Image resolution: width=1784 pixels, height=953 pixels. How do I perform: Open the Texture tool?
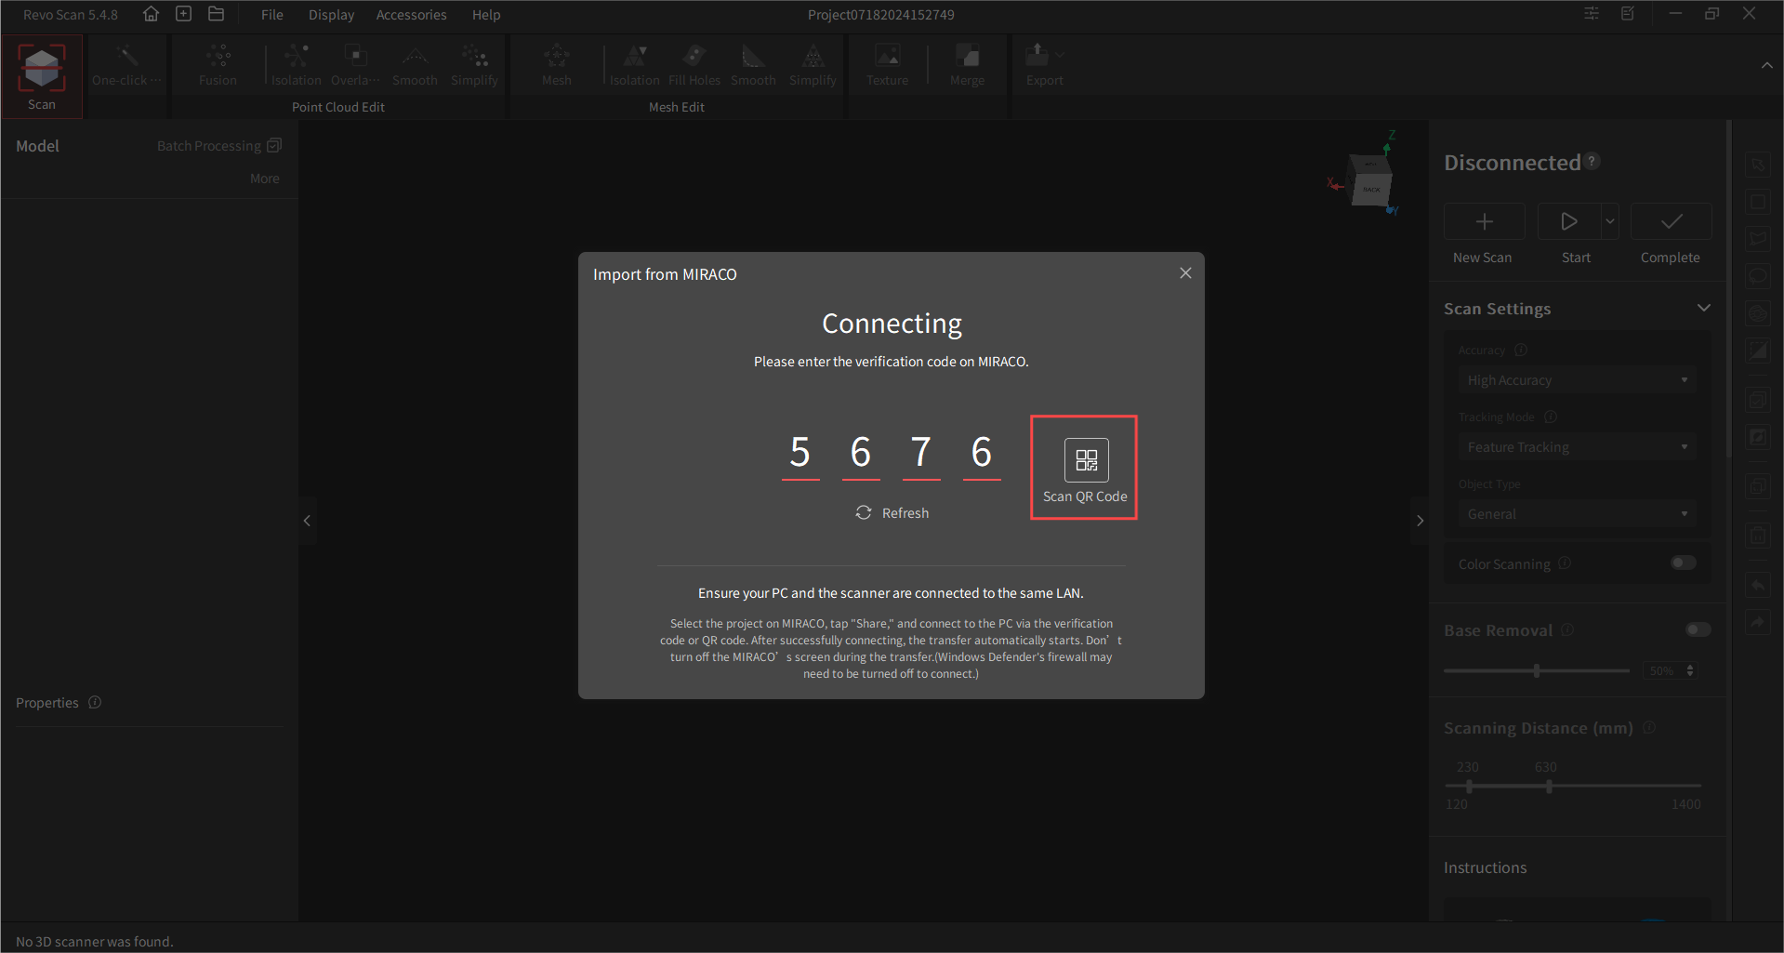[x=888, y=65]
